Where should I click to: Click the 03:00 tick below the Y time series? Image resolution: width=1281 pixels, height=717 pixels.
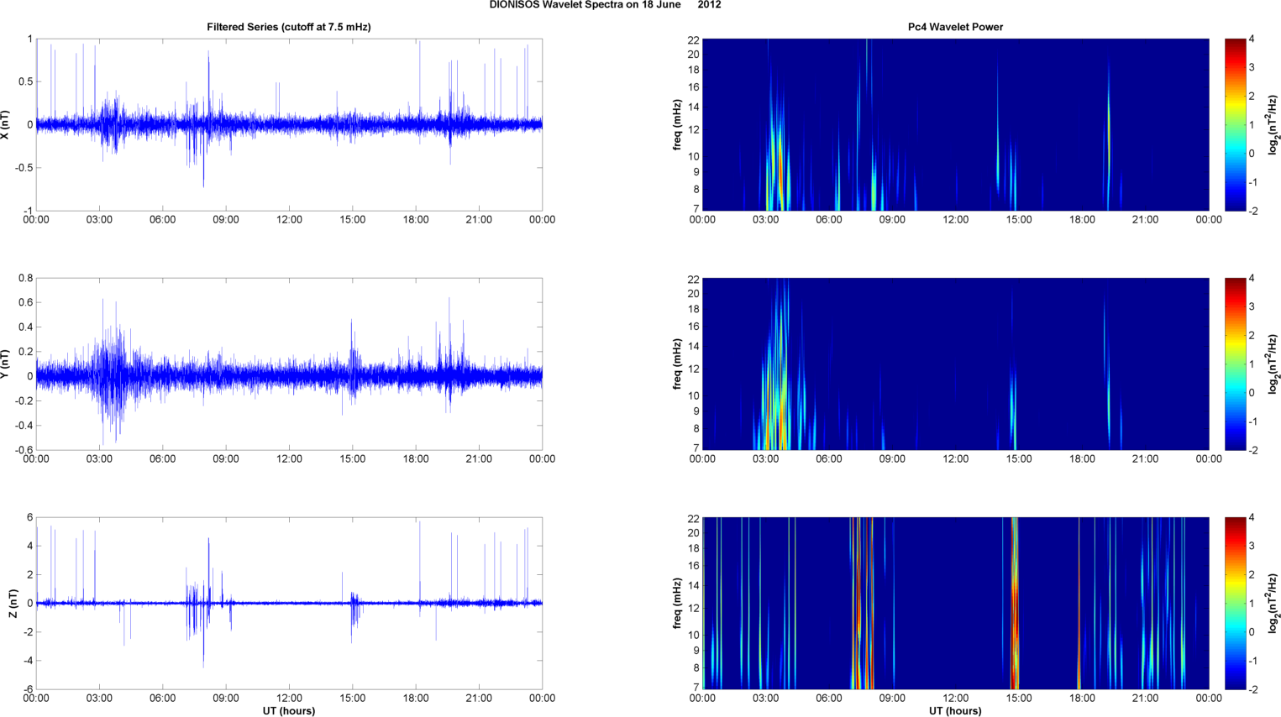tap(99, 459)
